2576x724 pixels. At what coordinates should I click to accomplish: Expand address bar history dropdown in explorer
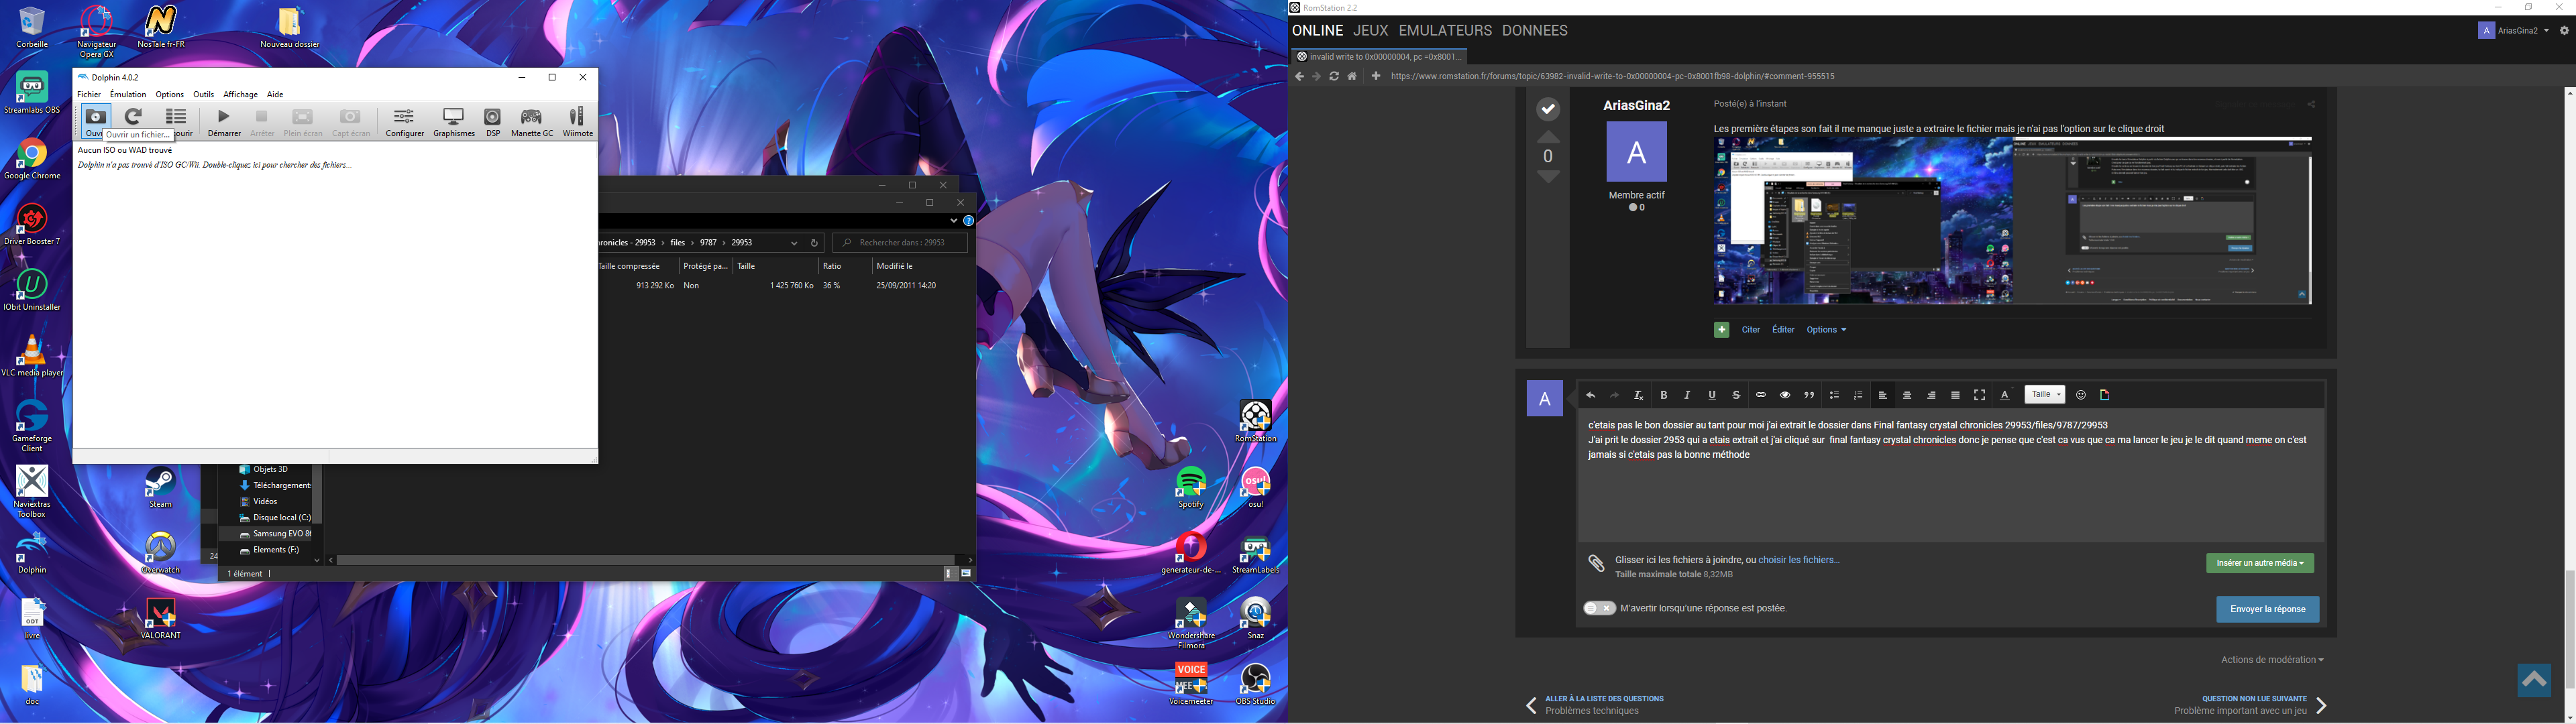pyautogui.click(x=794, y=243)
